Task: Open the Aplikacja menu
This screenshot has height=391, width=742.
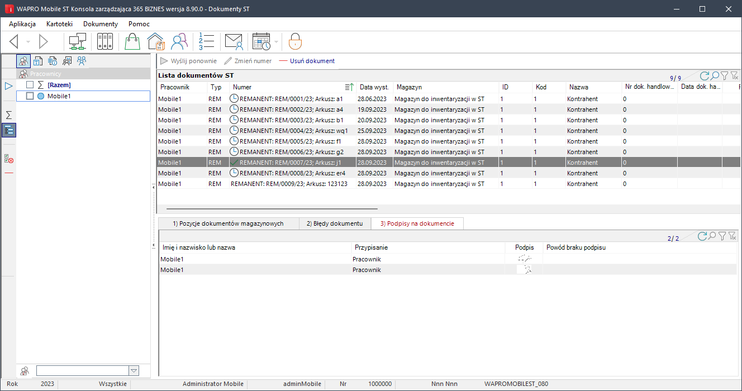Action: pyautogui.click(x=22, y=24)
